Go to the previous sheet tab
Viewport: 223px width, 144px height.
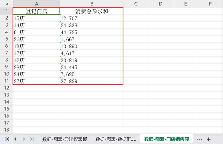(15, 139)
